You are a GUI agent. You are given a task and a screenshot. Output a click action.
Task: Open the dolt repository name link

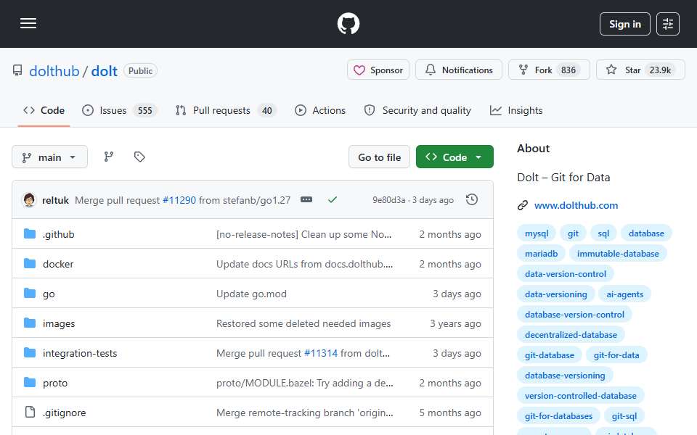point(104,71)
